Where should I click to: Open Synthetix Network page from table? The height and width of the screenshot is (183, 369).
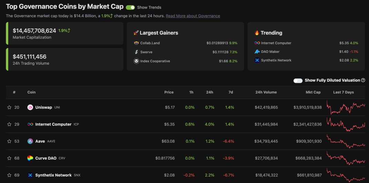click(x=53, y=175)
